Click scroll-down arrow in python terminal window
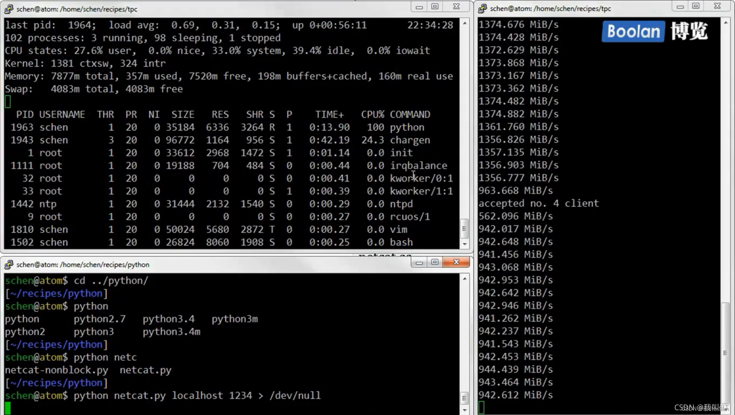 click(x=465, y=410)
